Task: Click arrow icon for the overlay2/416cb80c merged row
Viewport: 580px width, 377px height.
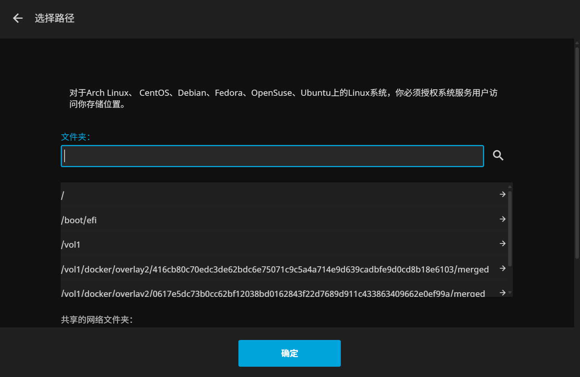Action: pos(502,269)
